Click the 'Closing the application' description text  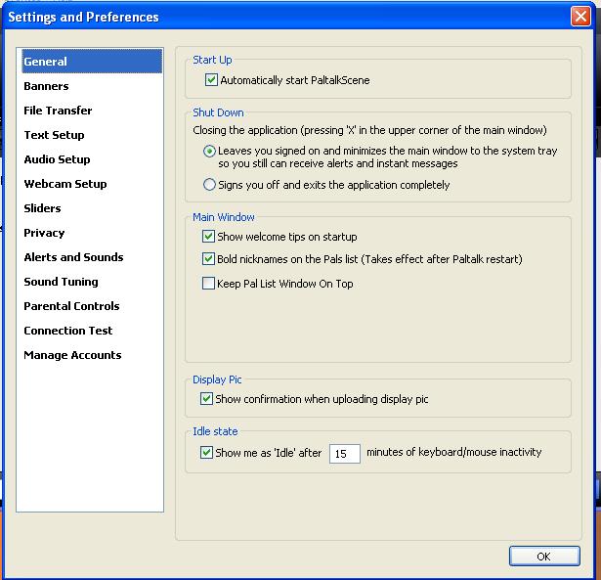(369, 130)
